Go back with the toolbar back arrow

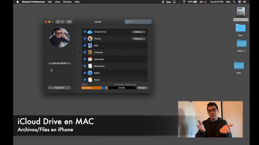click(x=58, y=22)
